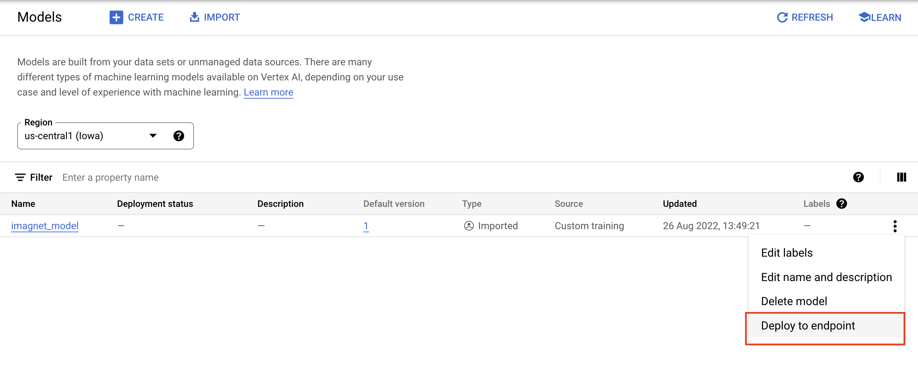Click the three-dot actions menu for imagnet_model

[895, 226]
